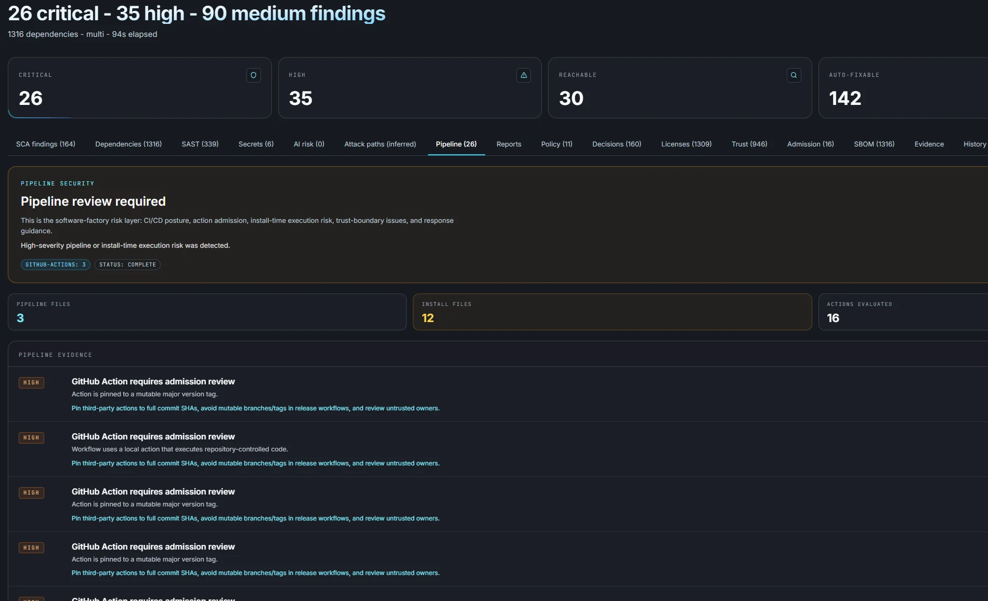Open the History tab
This screenshot has height=601, width=988.
click(974, 144)
